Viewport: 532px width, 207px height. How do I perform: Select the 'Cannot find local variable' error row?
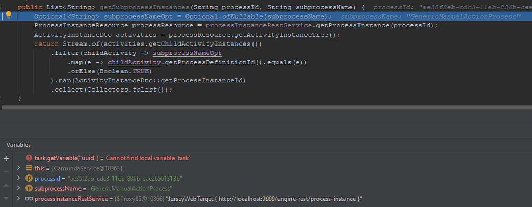click(x=156, y=158)
